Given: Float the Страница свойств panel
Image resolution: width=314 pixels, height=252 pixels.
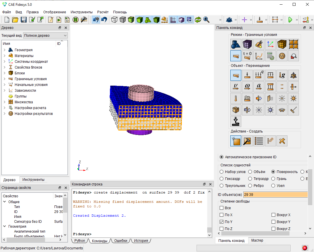Looking at the screenshot, I should [x=60, y=187].
